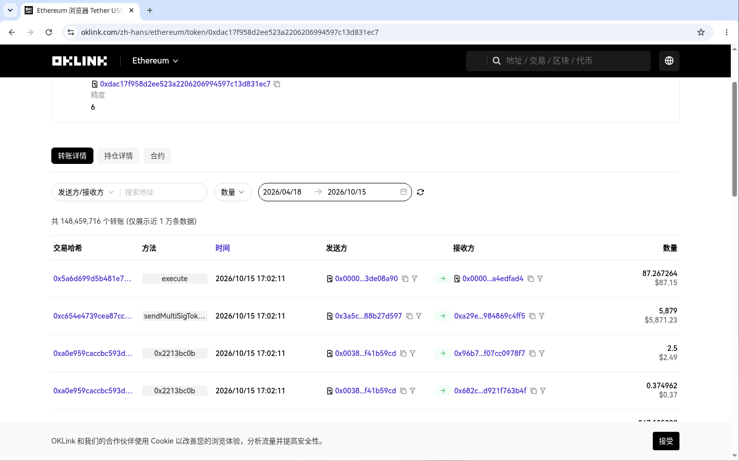The width and height of the screenshot is (739, 461).
Task: Reload the browser page
Action: click(49, 32)
